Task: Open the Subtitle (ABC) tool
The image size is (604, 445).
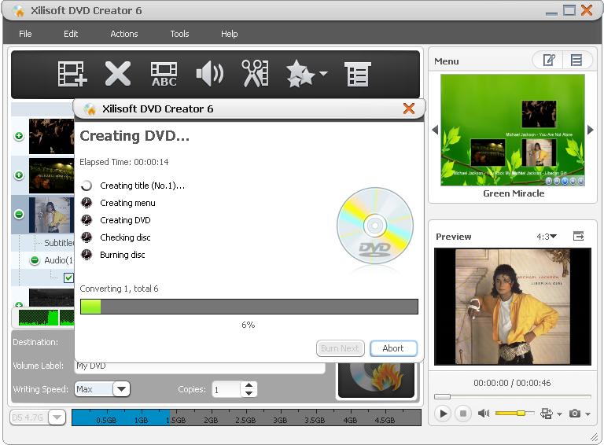Action: point(164,74)
